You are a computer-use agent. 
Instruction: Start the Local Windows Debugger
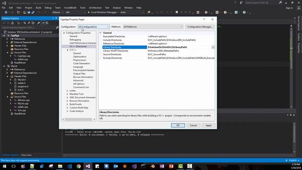102,12
